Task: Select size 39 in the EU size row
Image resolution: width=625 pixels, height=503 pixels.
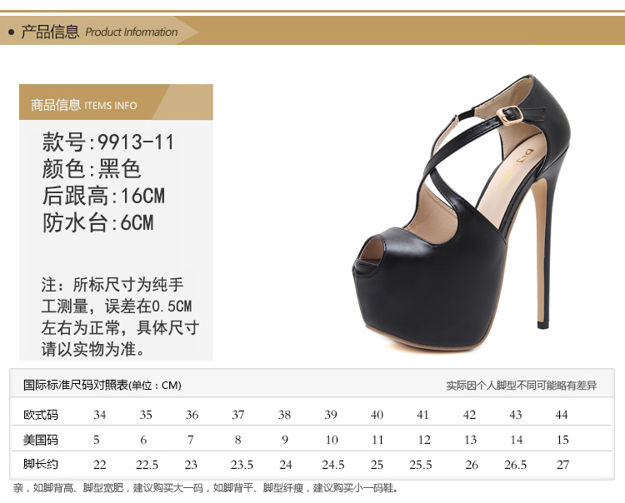Action: [x=331, y=415]
